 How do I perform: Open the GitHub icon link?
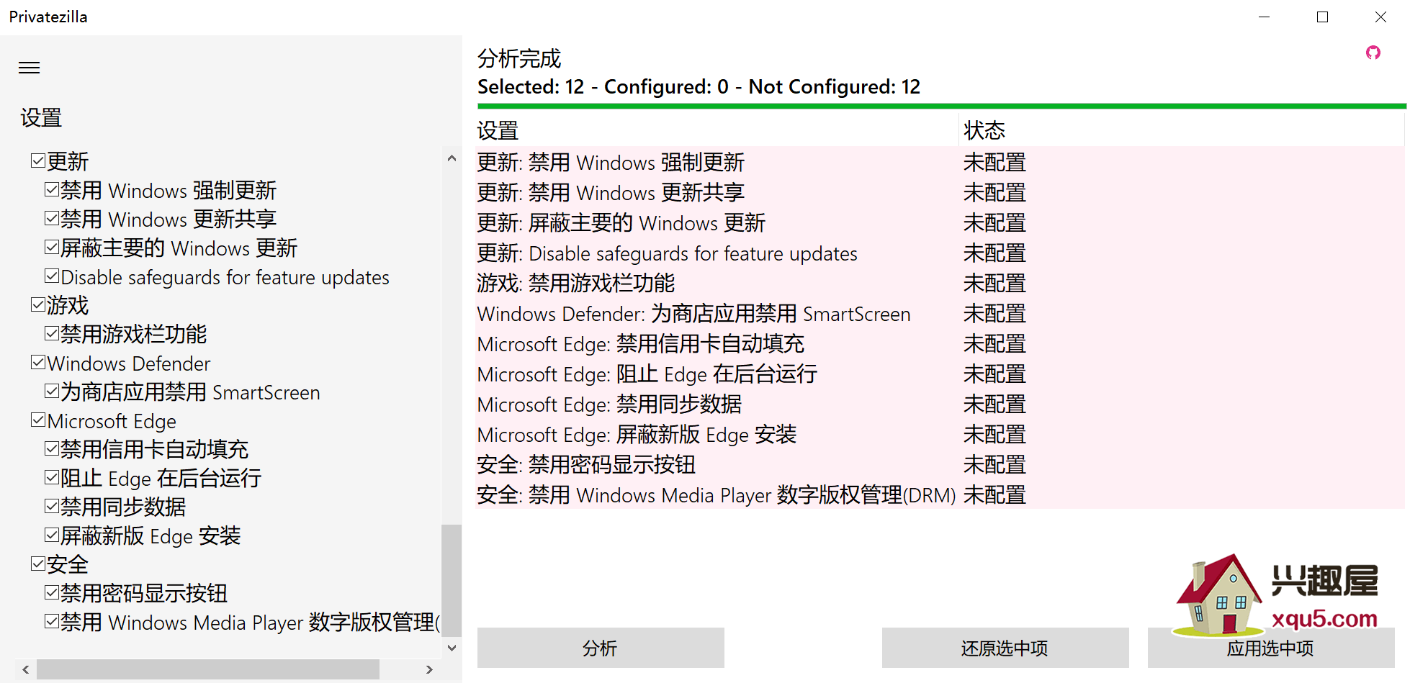1373,53
